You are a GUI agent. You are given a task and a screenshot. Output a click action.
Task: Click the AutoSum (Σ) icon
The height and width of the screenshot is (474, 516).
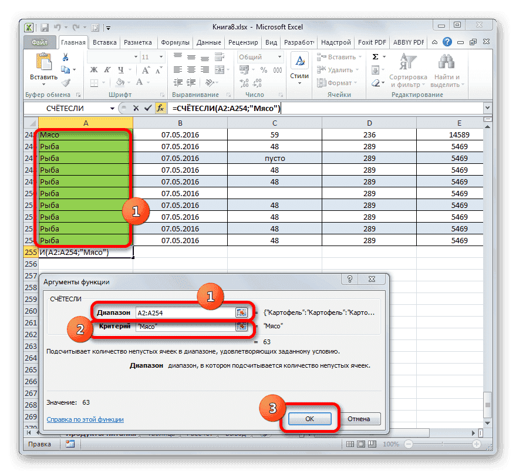[x=376, y=56]
